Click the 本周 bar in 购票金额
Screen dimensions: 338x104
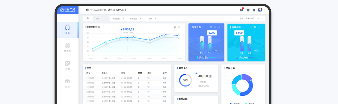pos(249,43)
